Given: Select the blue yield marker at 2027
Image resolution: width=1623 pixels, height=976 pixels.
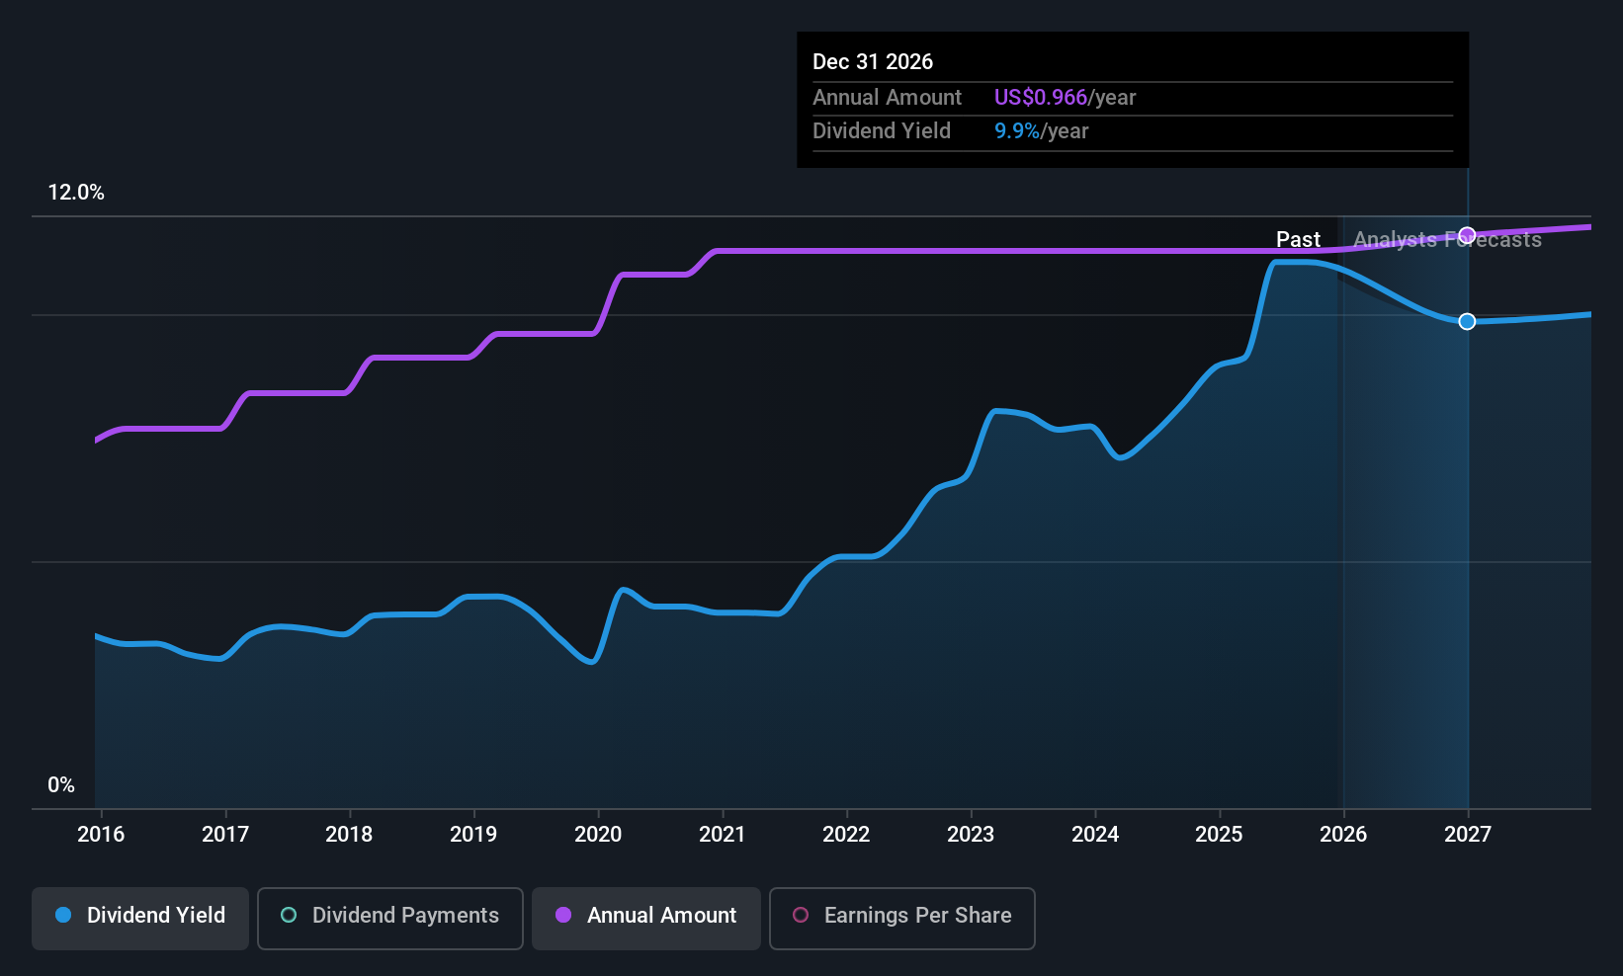Looking at the screenshot, I should pyautogui.click(x=1468, y=321).
